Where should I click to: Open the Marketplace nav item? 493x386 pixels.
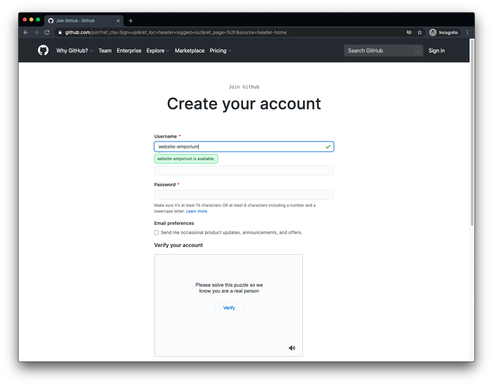click(190, 51)
